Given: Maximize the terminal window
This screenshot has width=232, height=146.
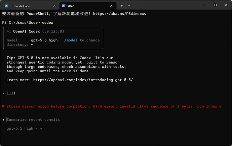Looking at the screenshot, I should (215, 5).
